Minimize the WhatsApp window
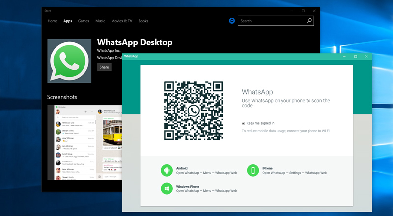This screenshot has height=216, width=393. [344, 56]
